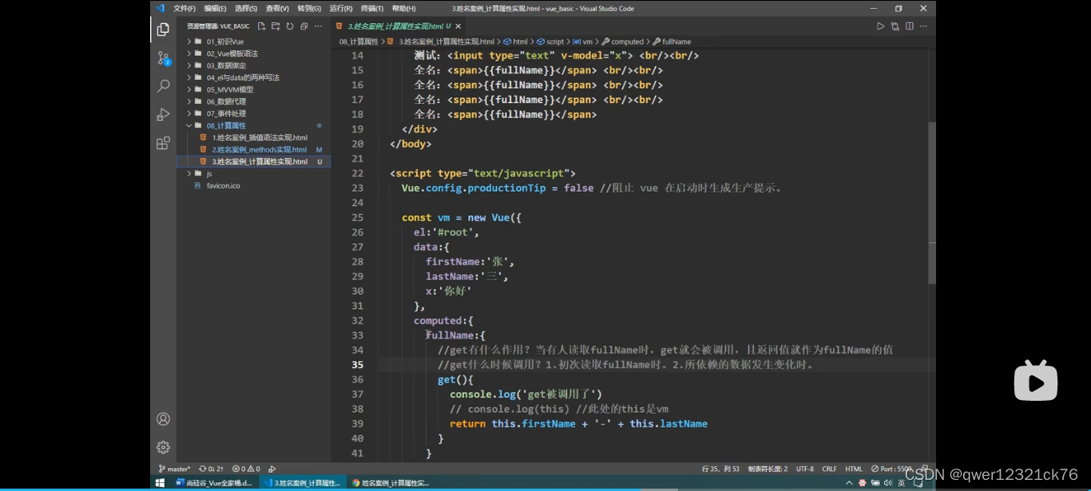Open the Accounts menu in activity bar
The image size is (1091, 491).
163,419
